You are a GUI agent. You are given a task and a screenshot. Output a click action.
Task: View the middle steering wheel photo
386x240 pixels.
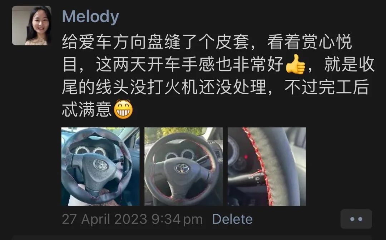coord(183,166)
